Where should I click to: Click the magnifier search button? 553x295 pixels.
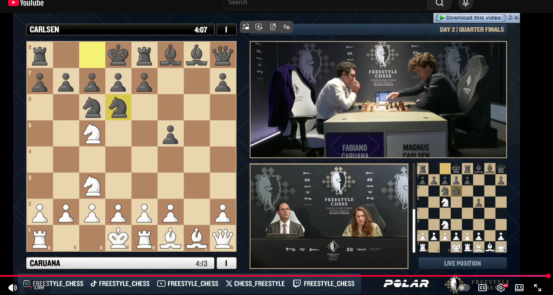coord(440,3)
